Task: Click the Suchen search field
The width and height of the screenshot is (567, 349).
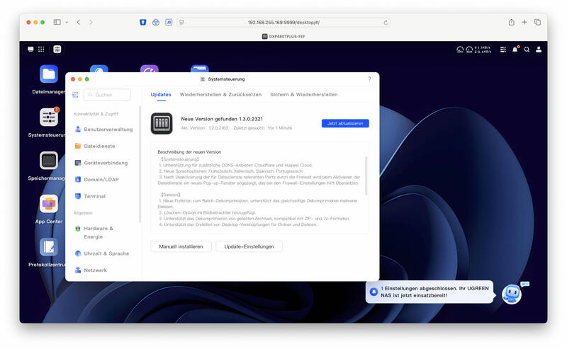Action: point(107,95)
